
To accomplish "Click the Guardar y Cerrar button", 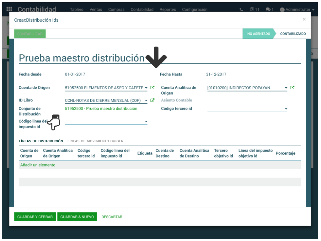I will 35,217.
